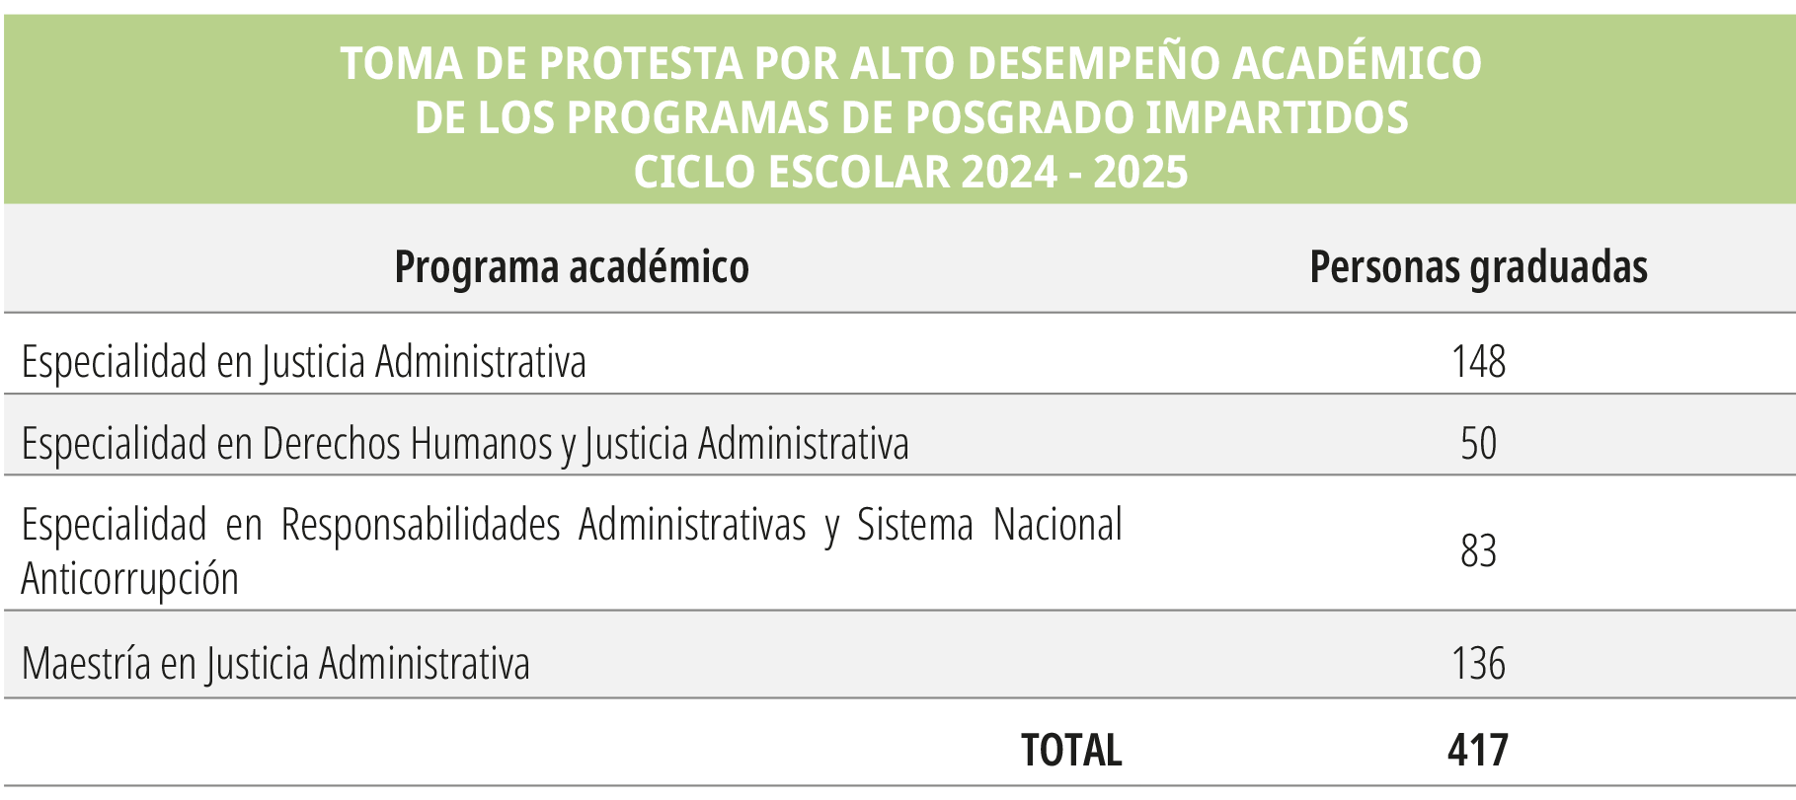Select the word 'Anticorrupción'
The image size is (1796, 800).
coord(129,579)
